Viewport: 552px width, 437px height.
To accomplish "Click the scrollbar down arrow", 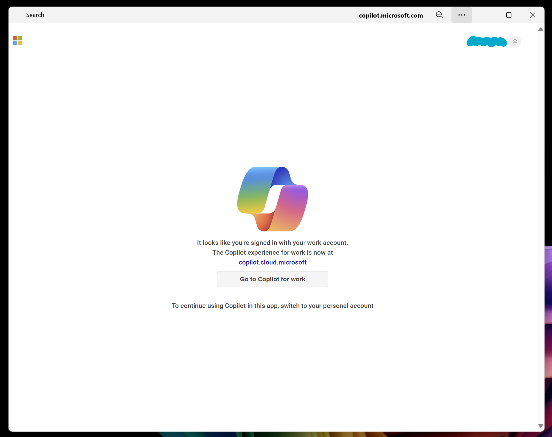I will (540, 426).
